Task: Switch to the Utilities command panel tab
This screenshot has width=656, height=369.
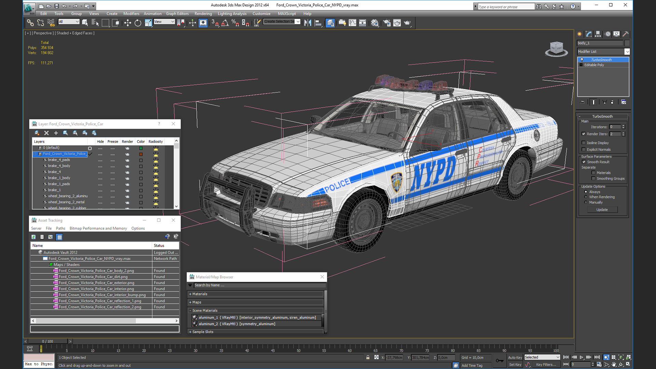Action: (626, 34)
